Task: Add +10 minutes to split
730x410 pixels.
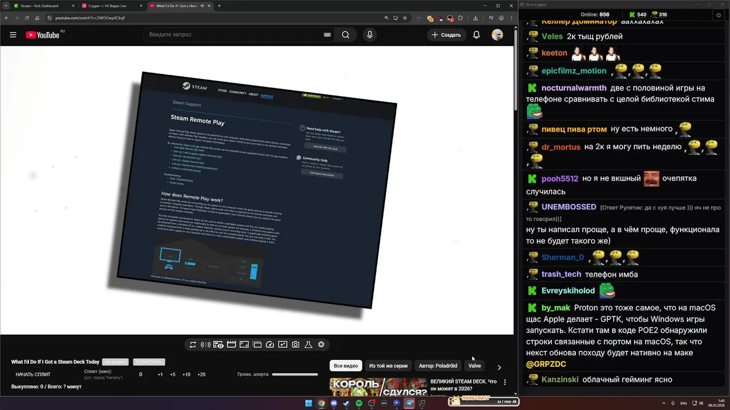Action: pyautogui.click(x=186, y=375)
